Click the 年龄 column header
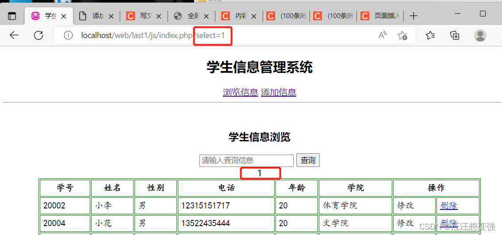Viewport: 502px width, 235px height. [297, 188]
